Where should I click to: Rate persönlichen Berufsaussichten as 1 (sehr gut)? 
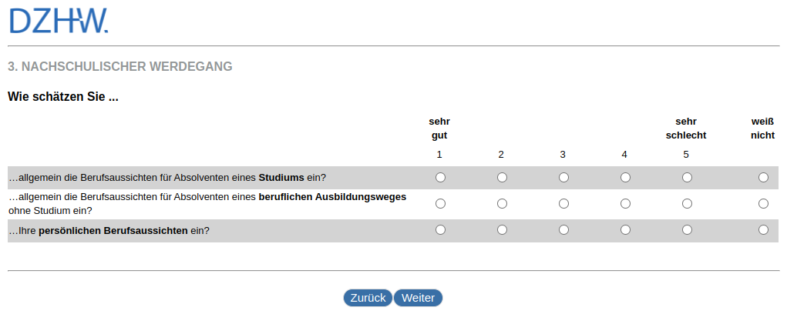pos(440,230)
